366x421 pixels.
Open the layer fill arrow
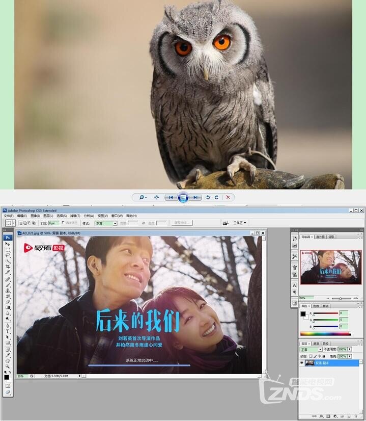coord(350,356)
